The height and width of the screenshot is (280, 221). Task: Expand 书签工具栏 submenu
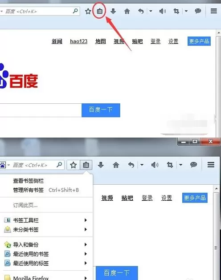(46, 220)
